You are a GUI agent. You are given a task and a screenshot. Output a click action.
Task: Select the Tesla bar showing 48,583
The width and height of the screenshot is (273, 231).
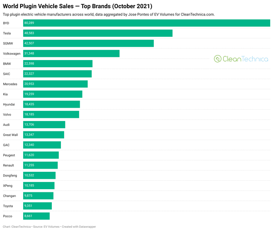point(98,33)
